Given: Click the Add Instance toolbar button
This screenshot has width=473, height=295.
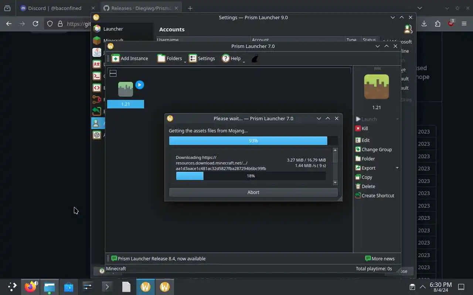Looking at the screenshot, I should click(x=130, y=58).
